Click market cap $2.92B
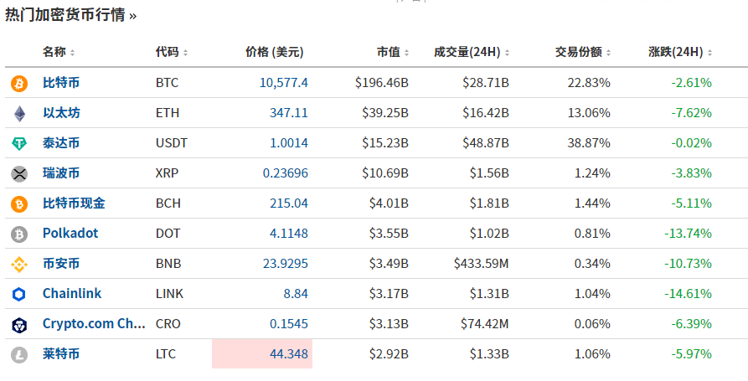Image resolution: width=748 pixels, height=381 pixels. pyautogui.click(x=389, y=354)
